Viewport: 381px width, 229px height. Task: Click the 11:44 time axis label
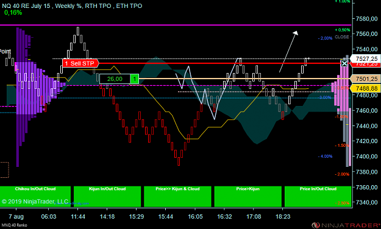pos(78,216)
